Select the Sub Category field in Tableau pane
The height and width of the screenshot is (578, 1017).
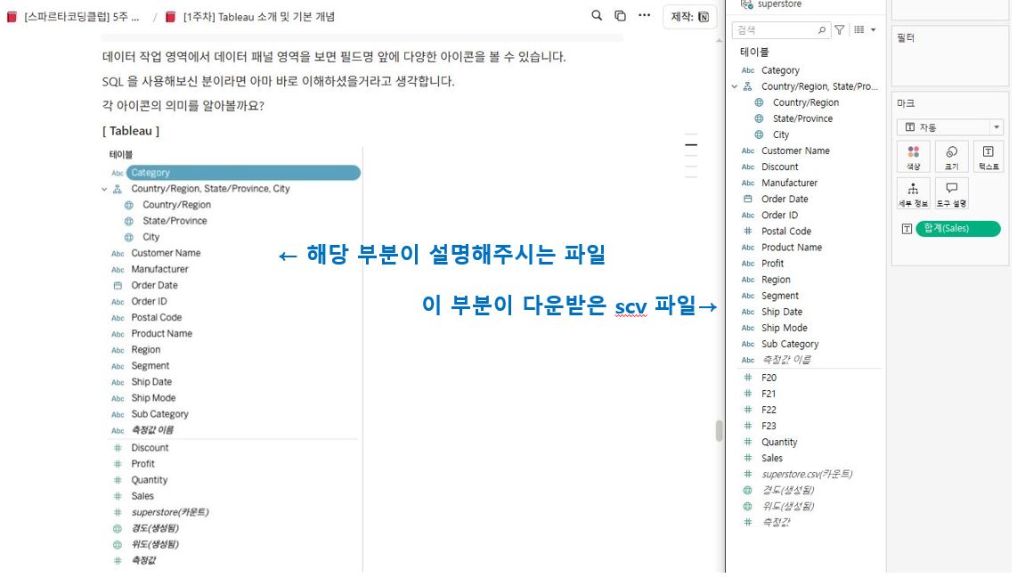tap(790, 345)
